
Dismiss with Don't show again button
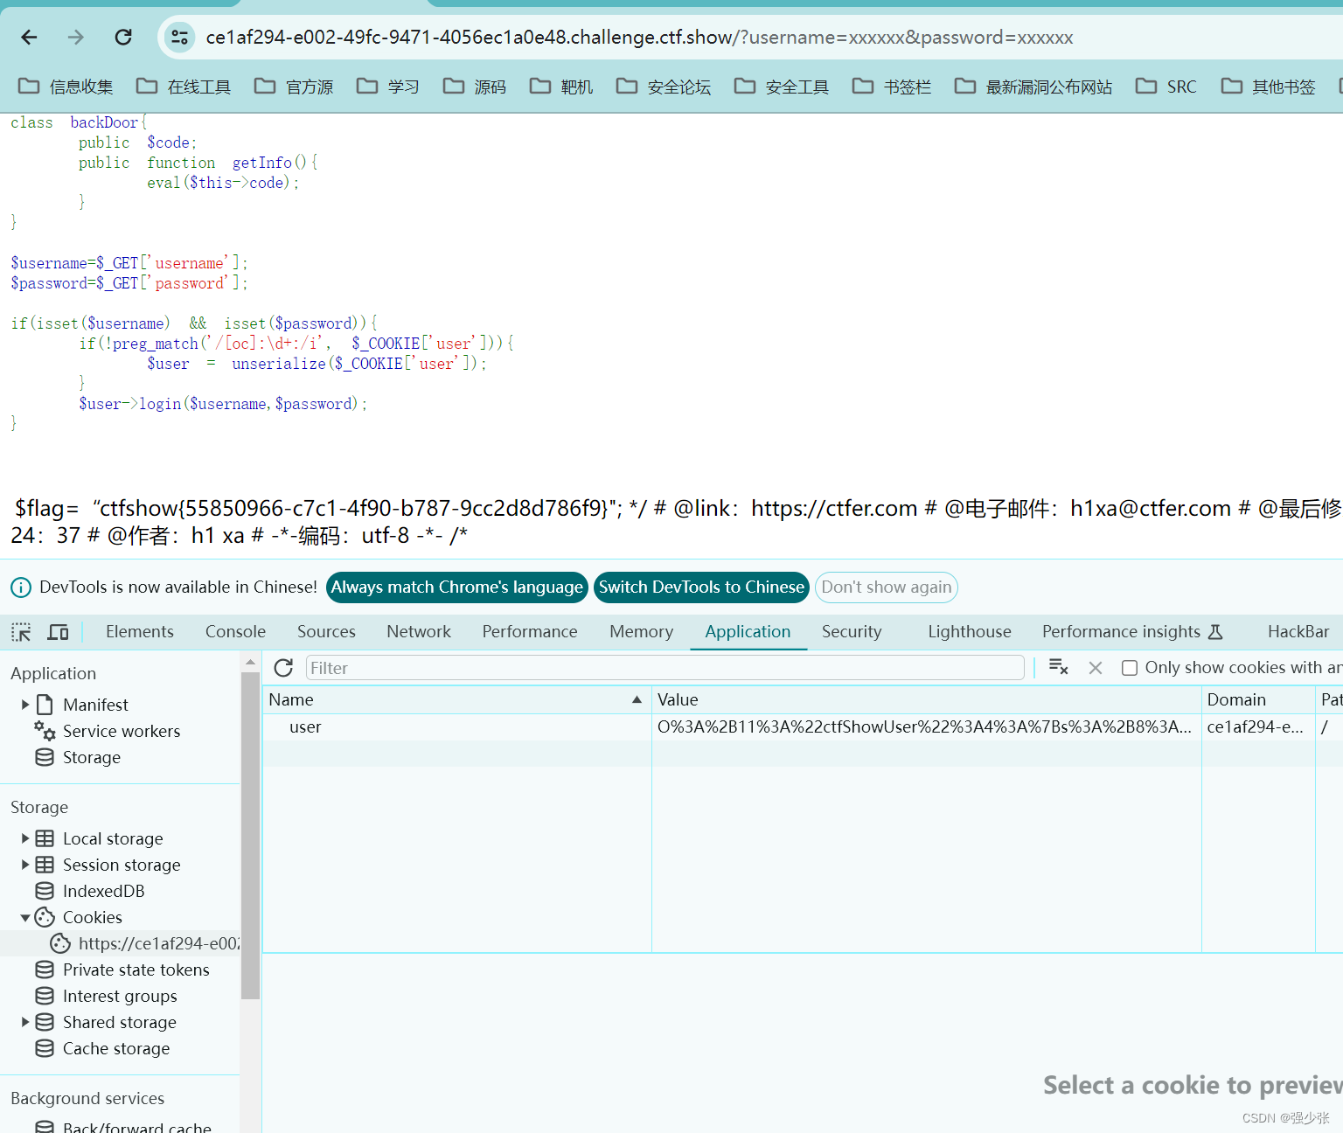click(887, 587)
